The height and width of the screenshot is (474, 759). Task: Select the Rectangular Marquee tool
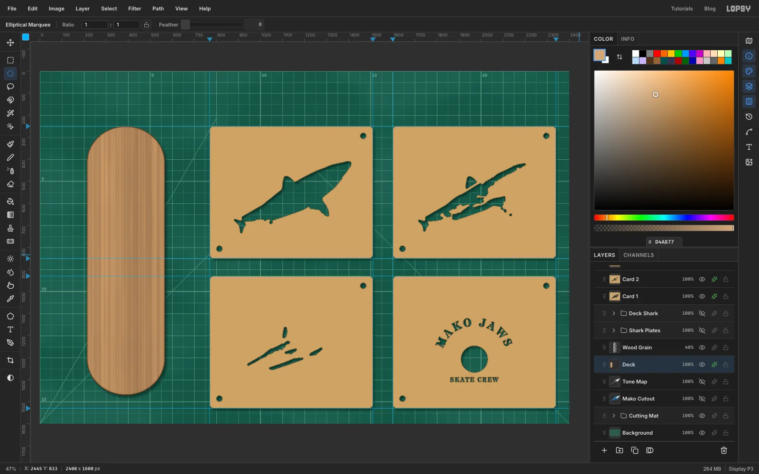point(10,60)
